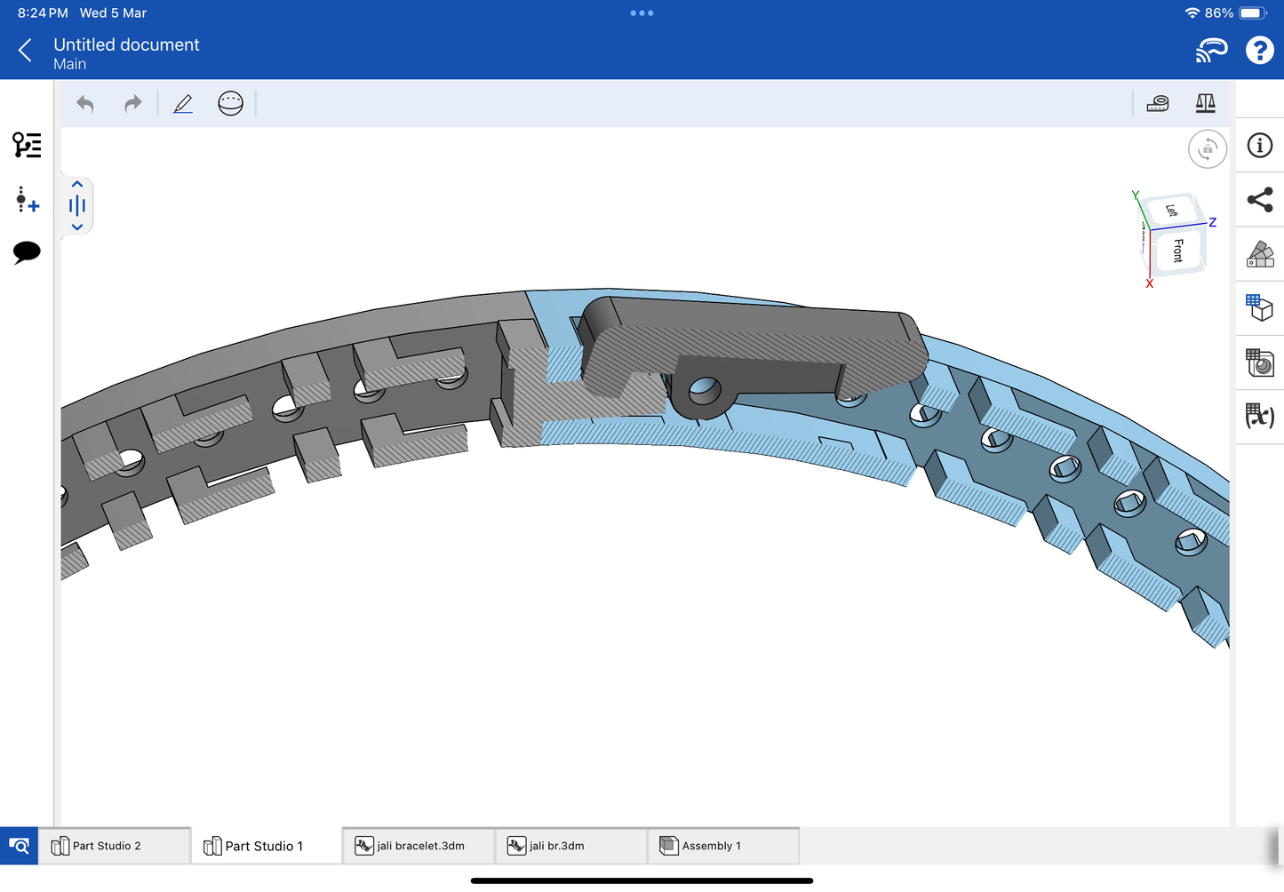This screenshot has height=892, width=1284.
Task: Open the feature list panel
Action: [27, 145]
